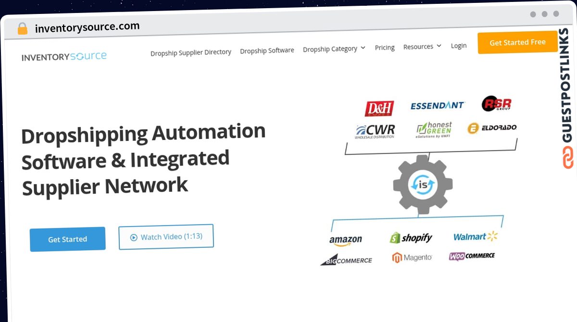Select the Shopify logo
Image resolution: width=577 pixels, height=322 pixels.
pyautogui.click(x=411, y=237)
